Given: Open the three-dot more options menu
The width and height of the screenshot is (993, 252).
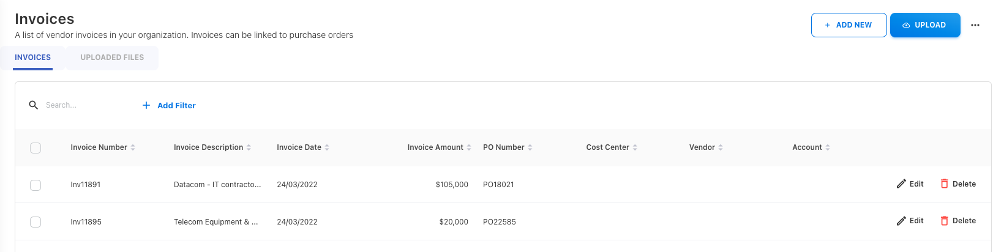Looking at the screenshot, I should tap(975, 25).
